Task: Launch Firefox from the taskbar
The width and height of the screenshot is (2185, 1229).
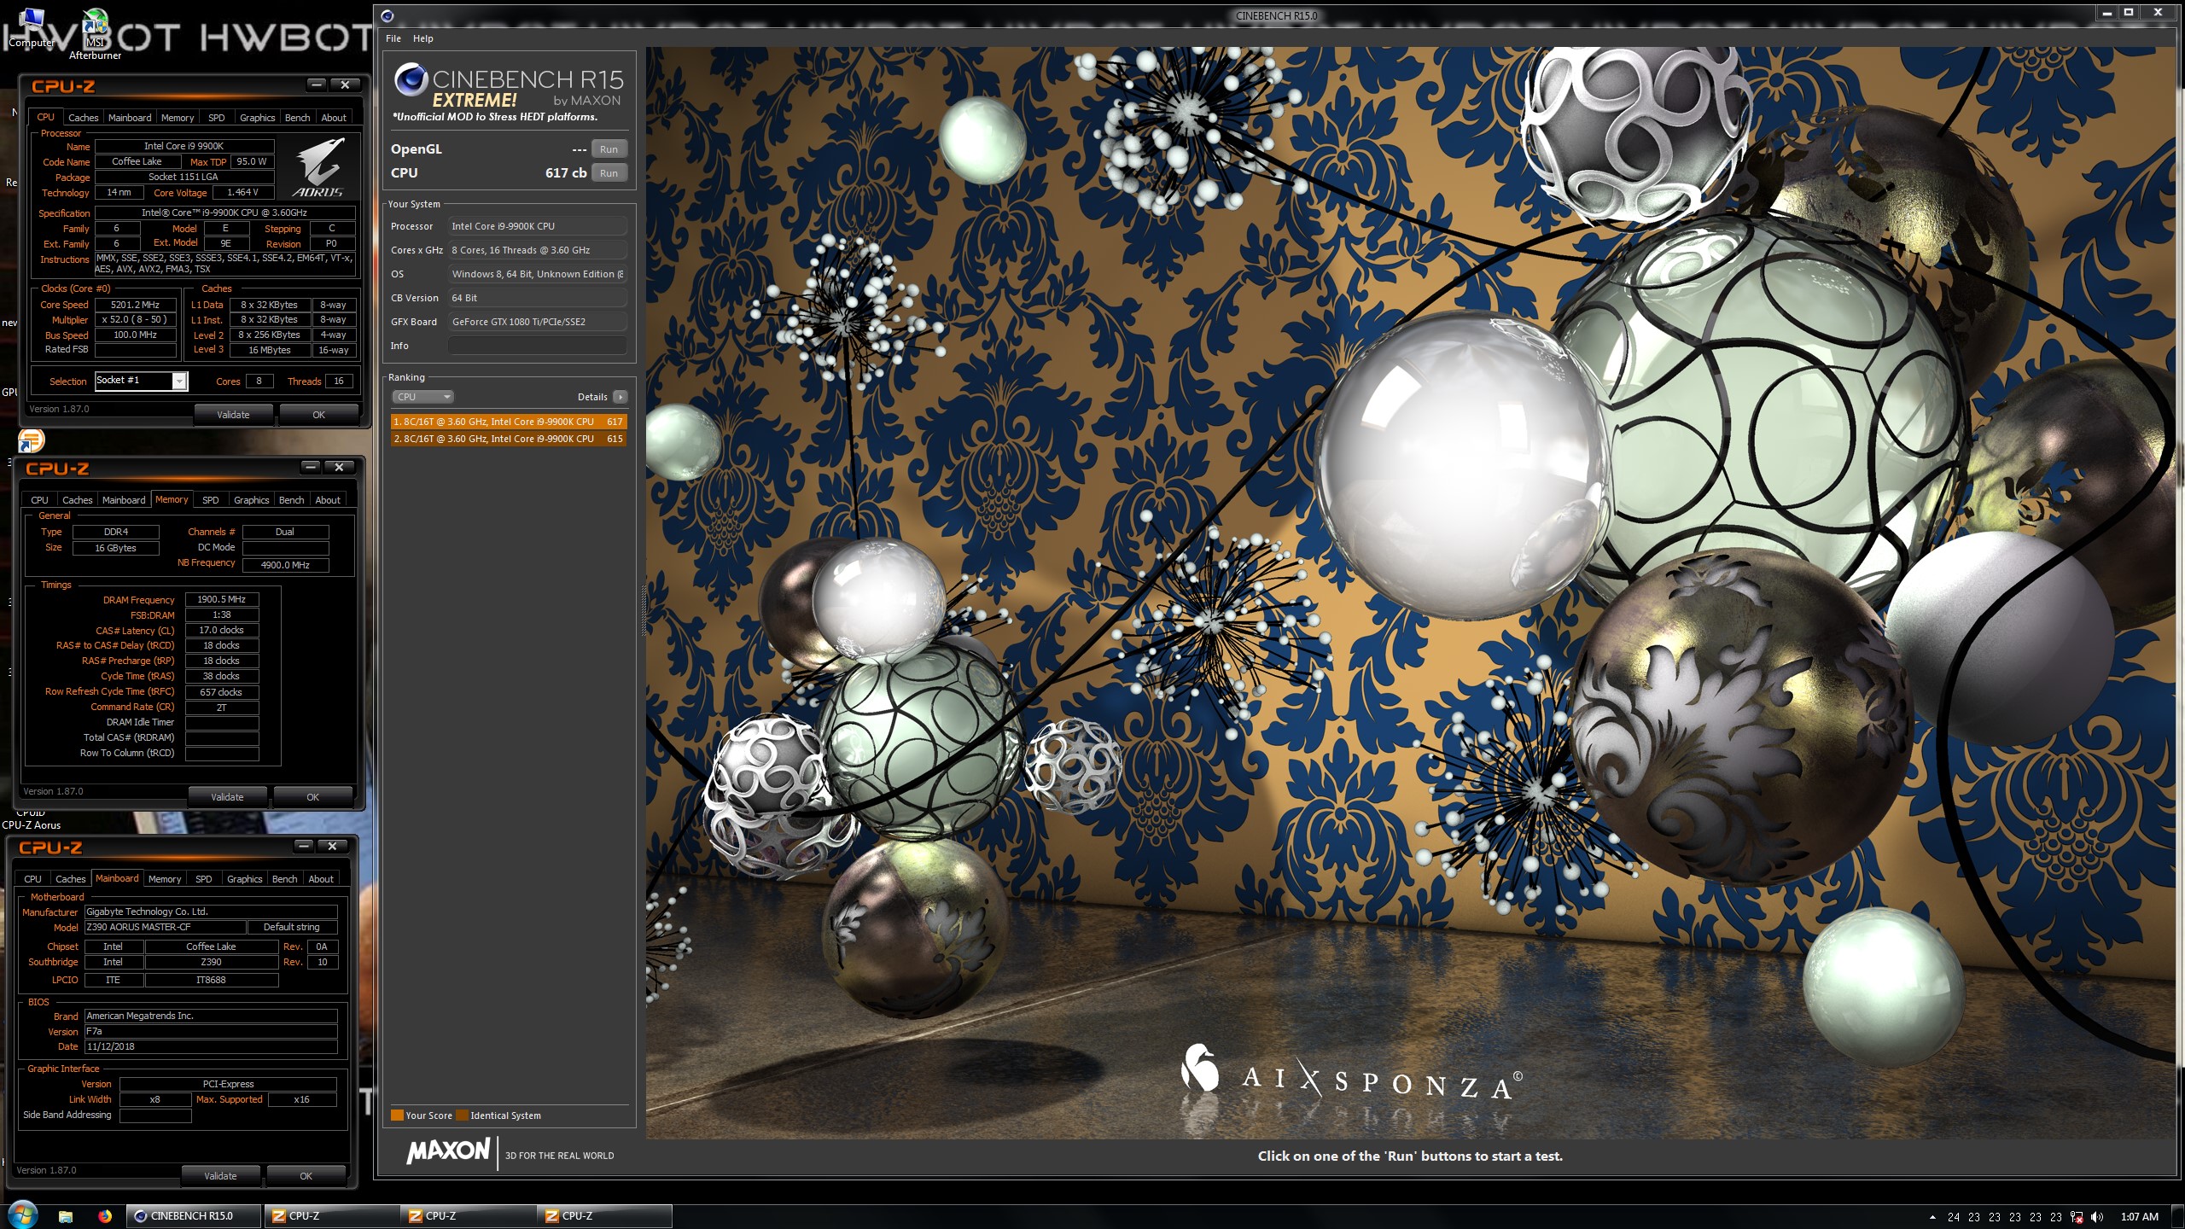Action: tap(105, 1216)
